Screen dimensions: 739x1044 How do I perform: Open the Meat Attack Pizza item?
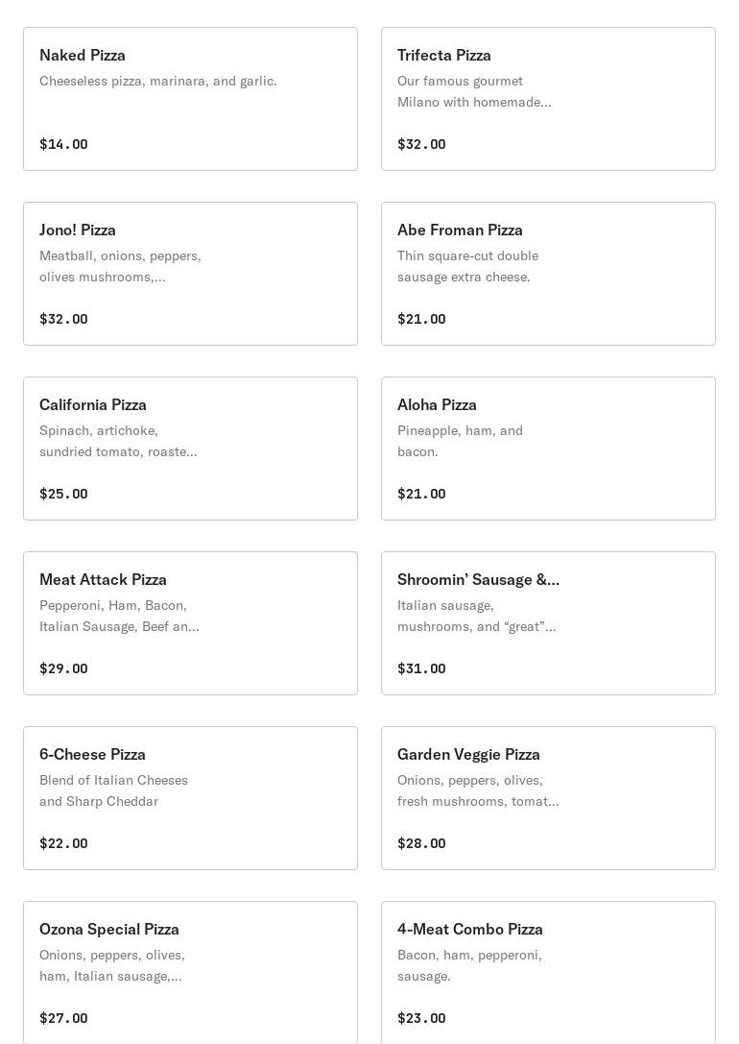click(190, 623)
